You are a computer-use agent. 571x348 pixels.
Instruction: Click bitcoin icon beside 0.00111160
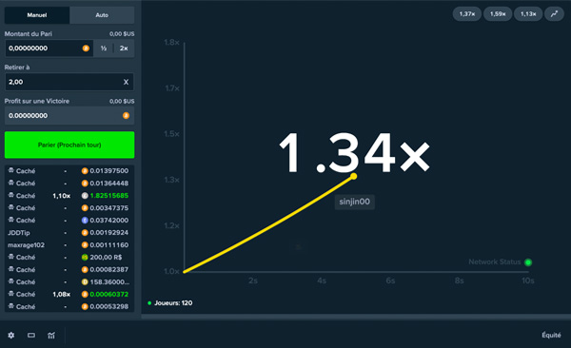(x=85, y=245)
